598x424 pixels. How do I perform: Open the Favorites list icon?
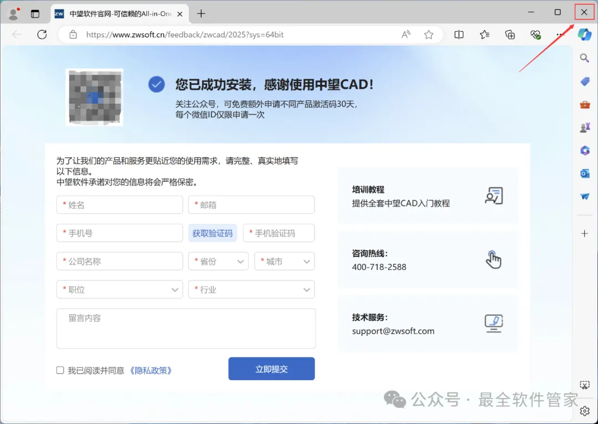point(484,35)
